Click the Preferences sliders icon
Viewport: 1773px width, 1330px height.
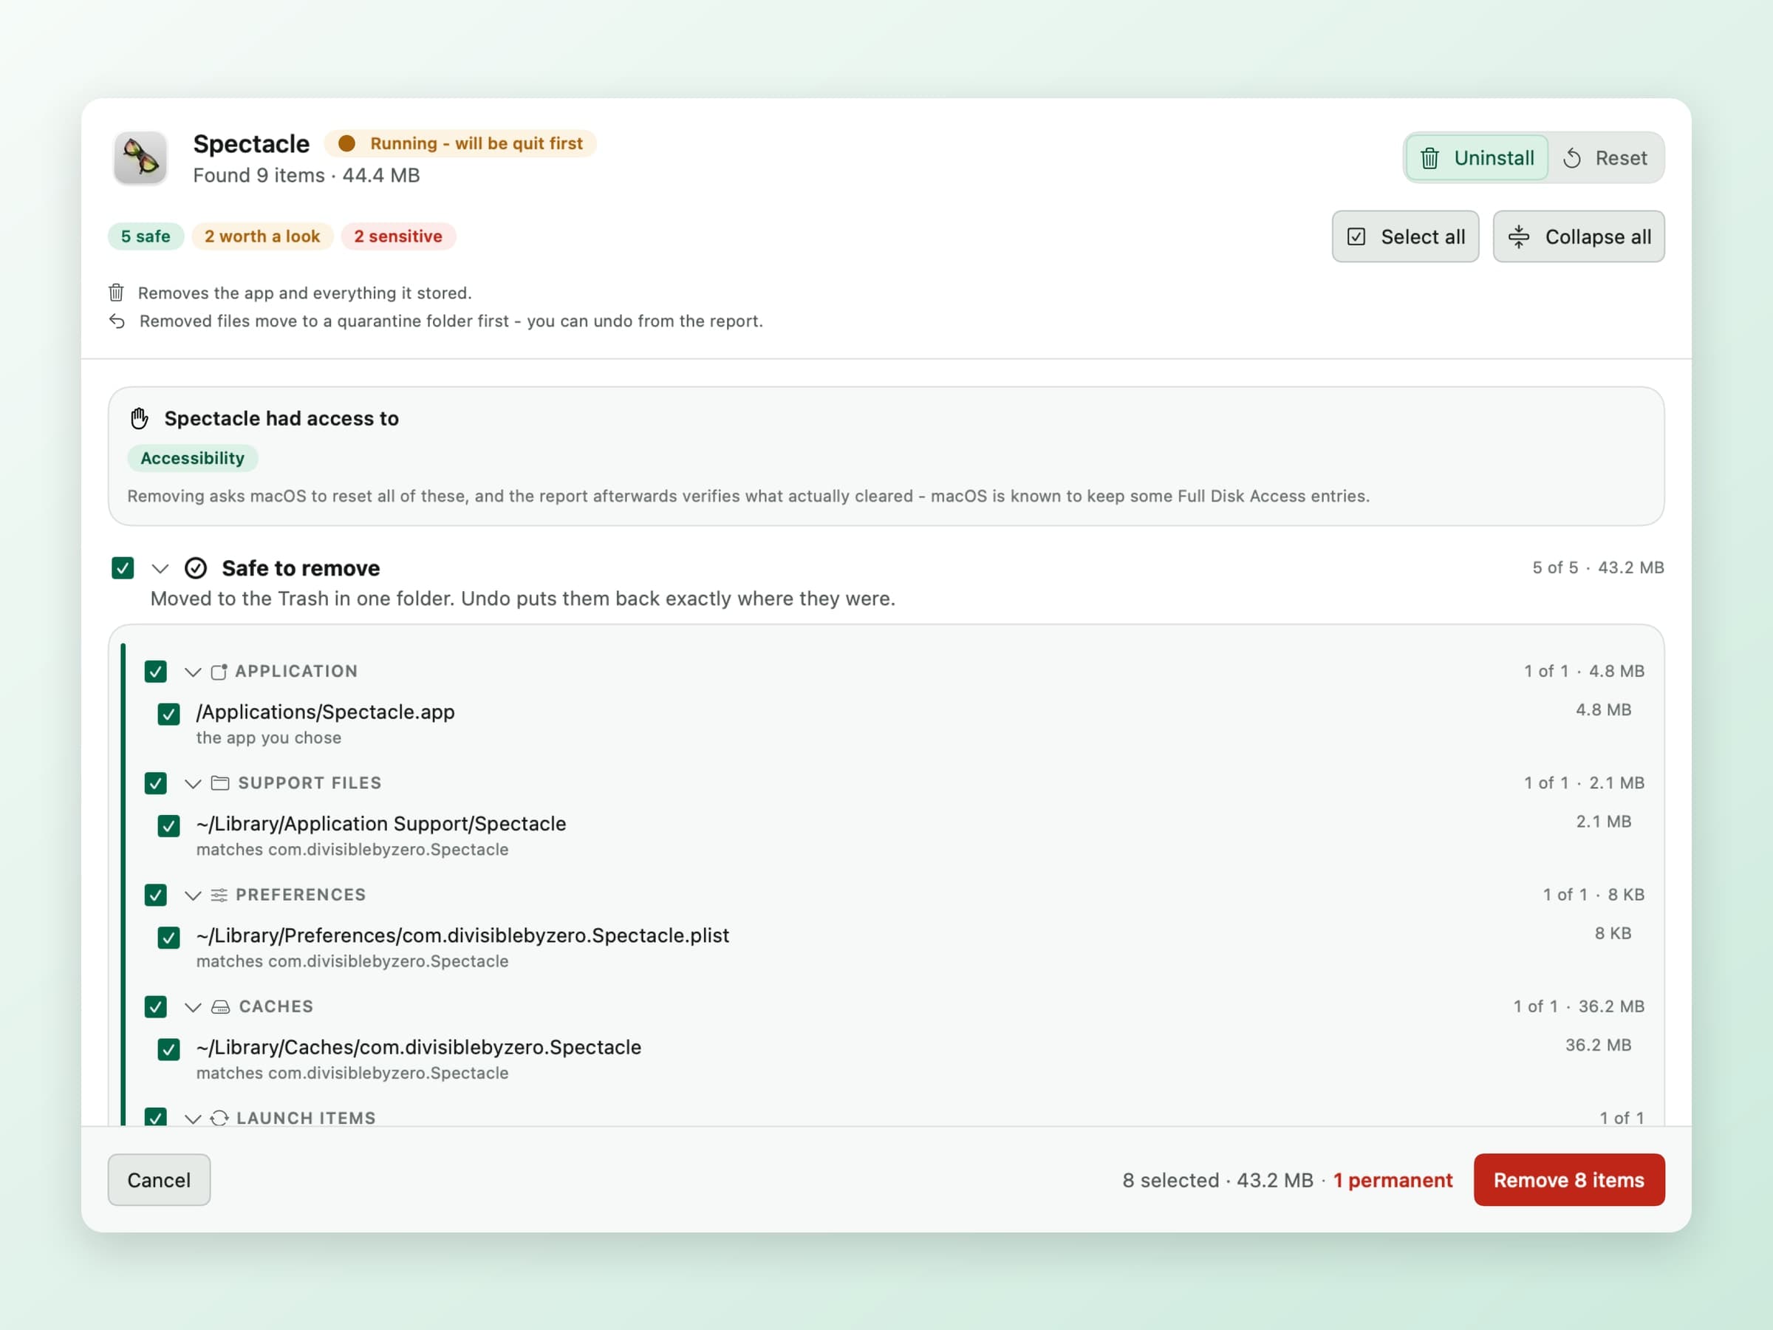[x=219, y=895]
